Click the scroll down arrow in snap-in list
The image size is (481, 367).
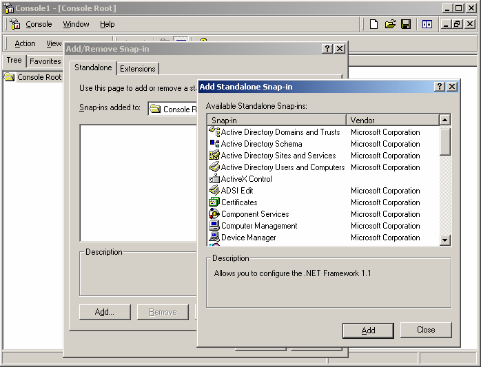444,240
